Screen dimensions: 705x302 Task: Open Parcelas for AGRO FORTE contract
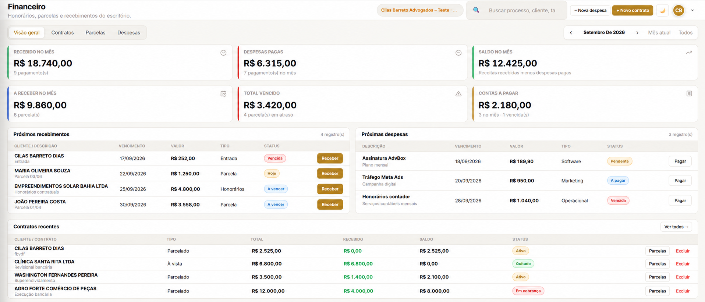(x=657, y=291)
